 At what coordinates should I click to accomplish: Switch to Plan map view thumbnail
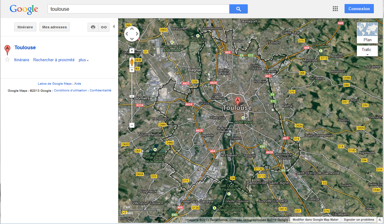[x=367, y=33]
